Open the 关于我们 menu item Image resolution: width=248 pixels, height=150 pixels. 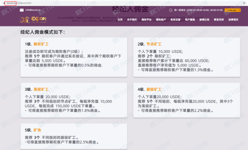point(132,20)
